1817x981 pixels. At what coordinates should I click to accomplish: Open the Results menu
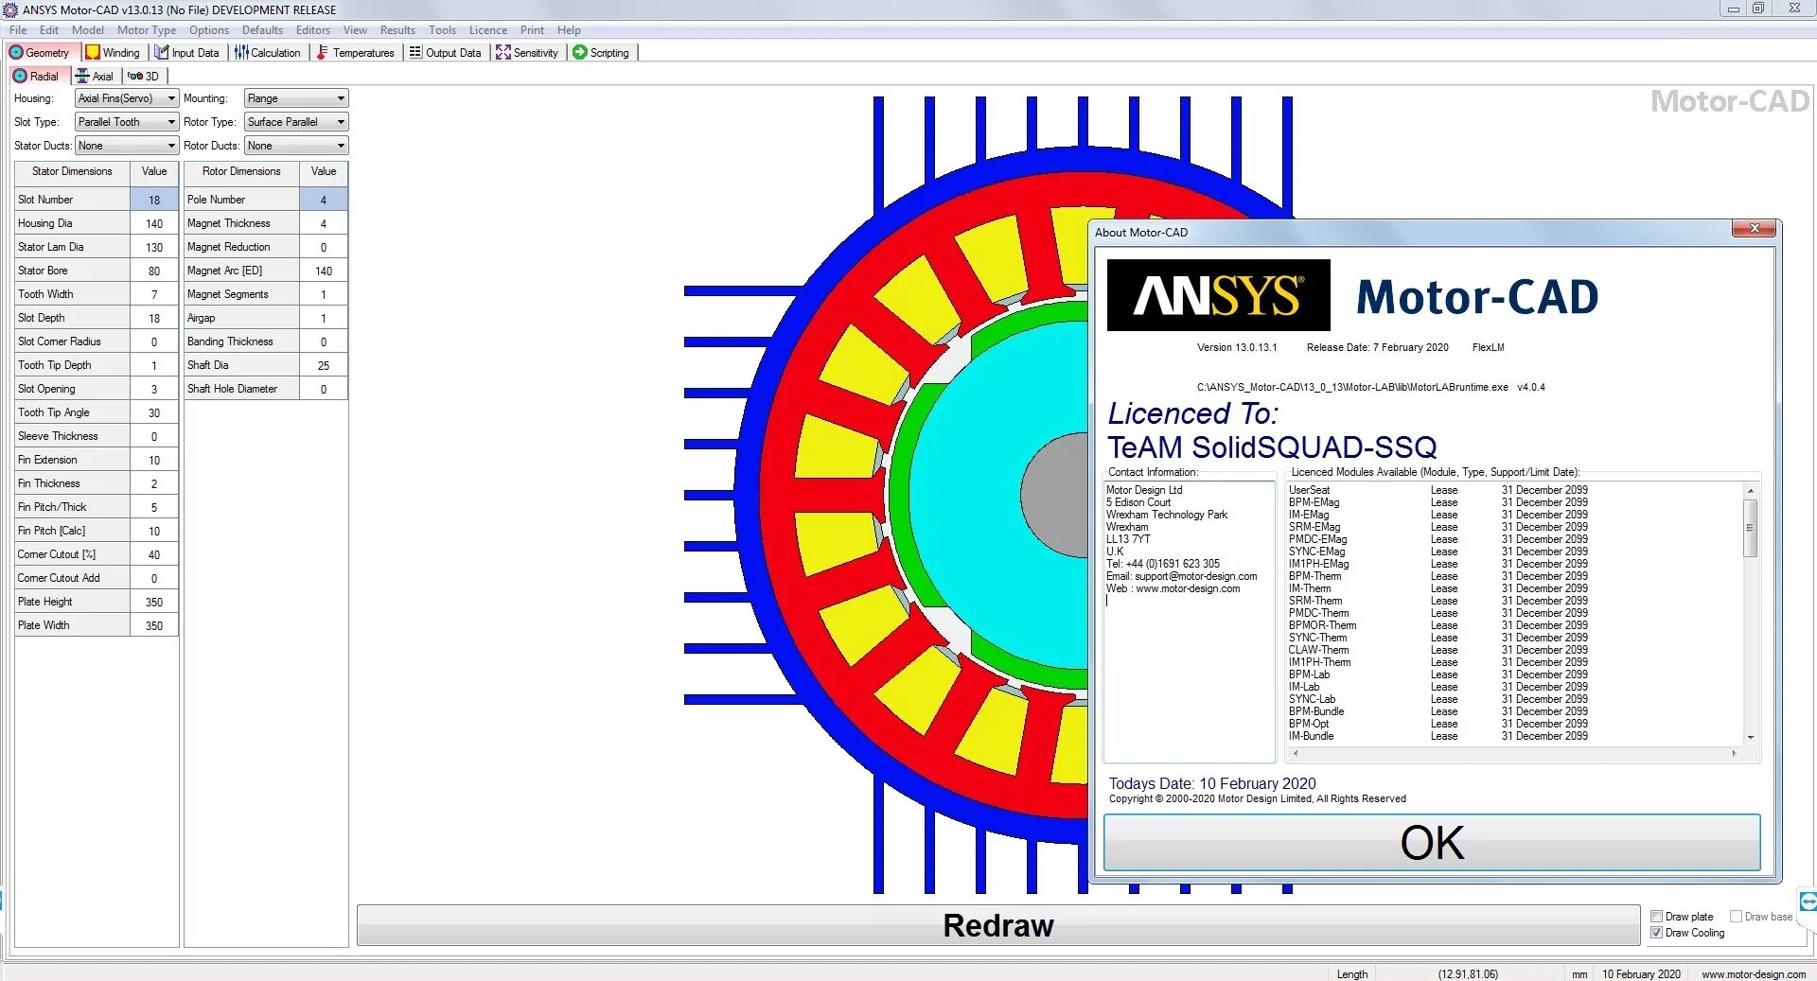point(397,30)
